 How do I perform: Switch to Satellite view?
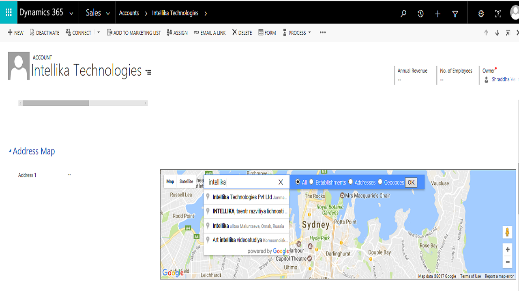pyautogui.click(x=187, y=181)
